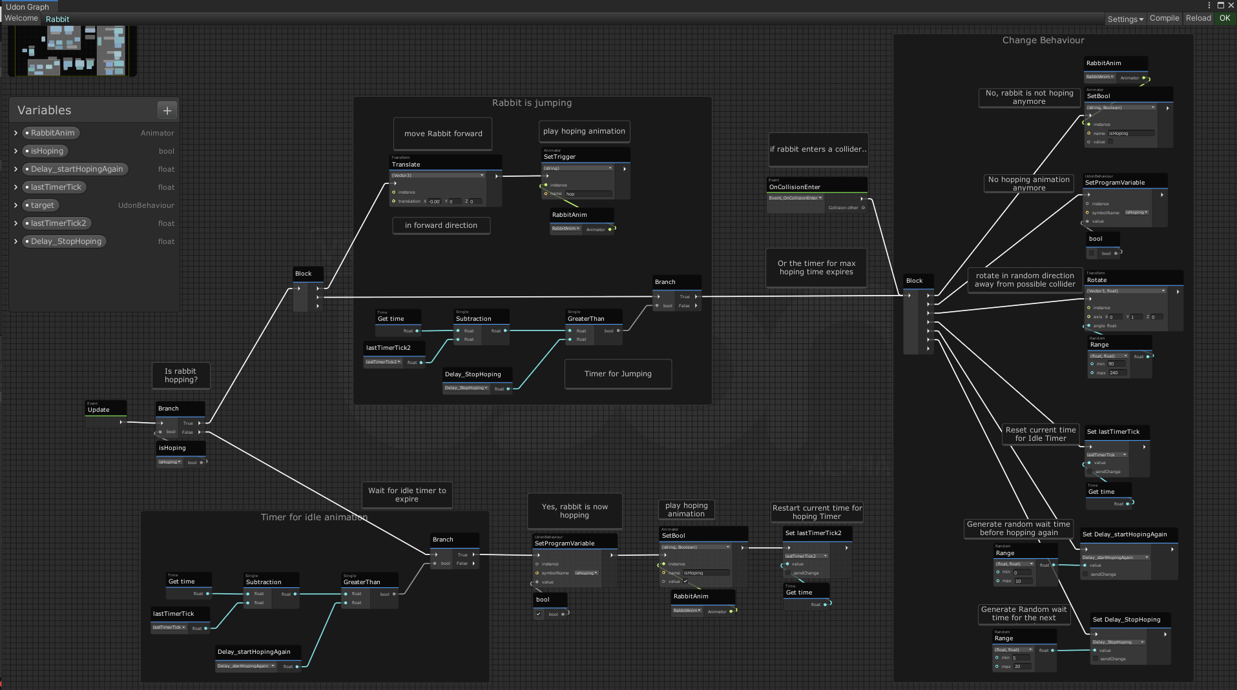Open the (Vector3) overload dropdown on Translate node
The height and width of the screenshot is (690, 1237).
click(437, 176)
